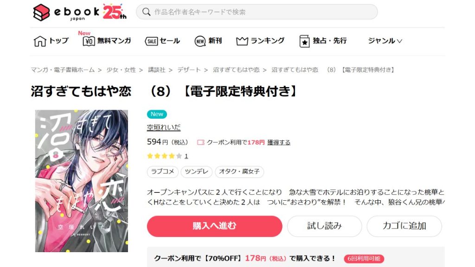This screenshot has width=475, height=267.
Task: Open 無料マンガ yen book icon
Action: point(89,41)
